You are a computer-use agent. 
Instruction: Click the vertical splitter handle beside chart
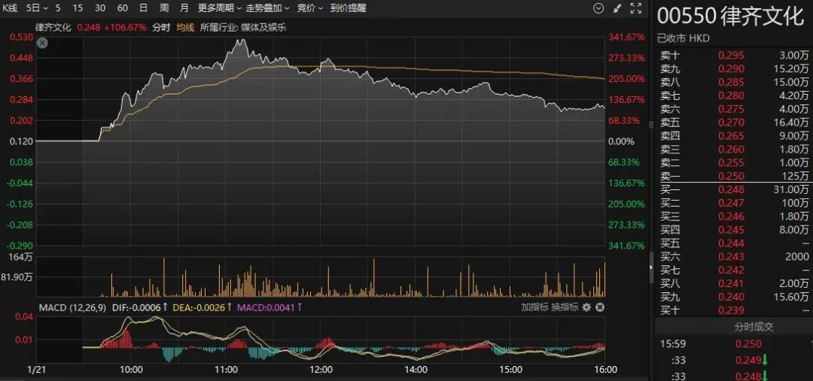coord(651,124)
